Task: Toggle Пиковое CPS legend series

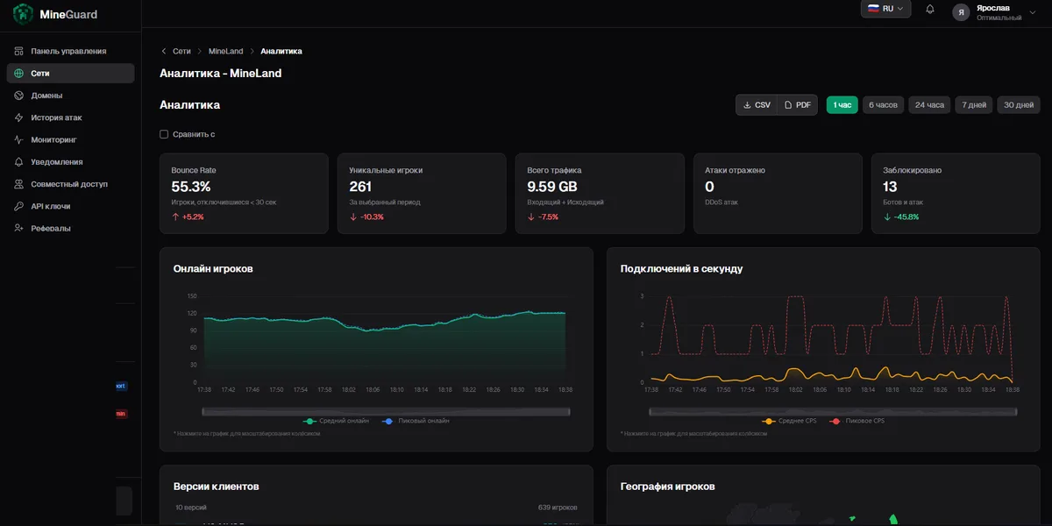Action: pyautogui.click(x=857, y=421)
